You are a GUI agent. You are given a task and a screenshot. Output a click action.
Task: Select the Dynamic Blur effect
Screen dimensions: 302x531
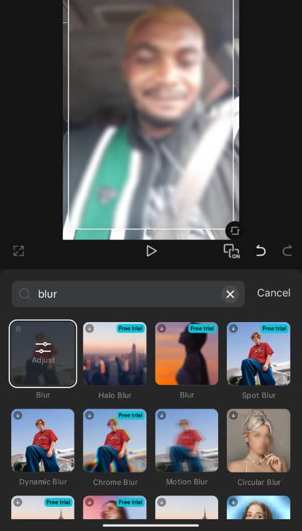pos(43,440)
